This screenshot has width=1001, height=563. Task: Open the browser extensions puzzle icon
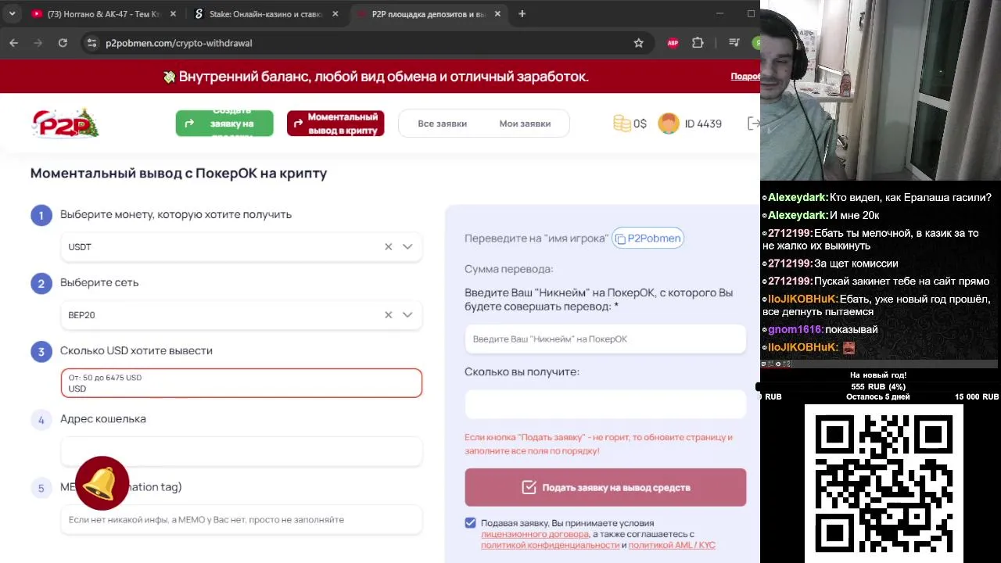698,43
